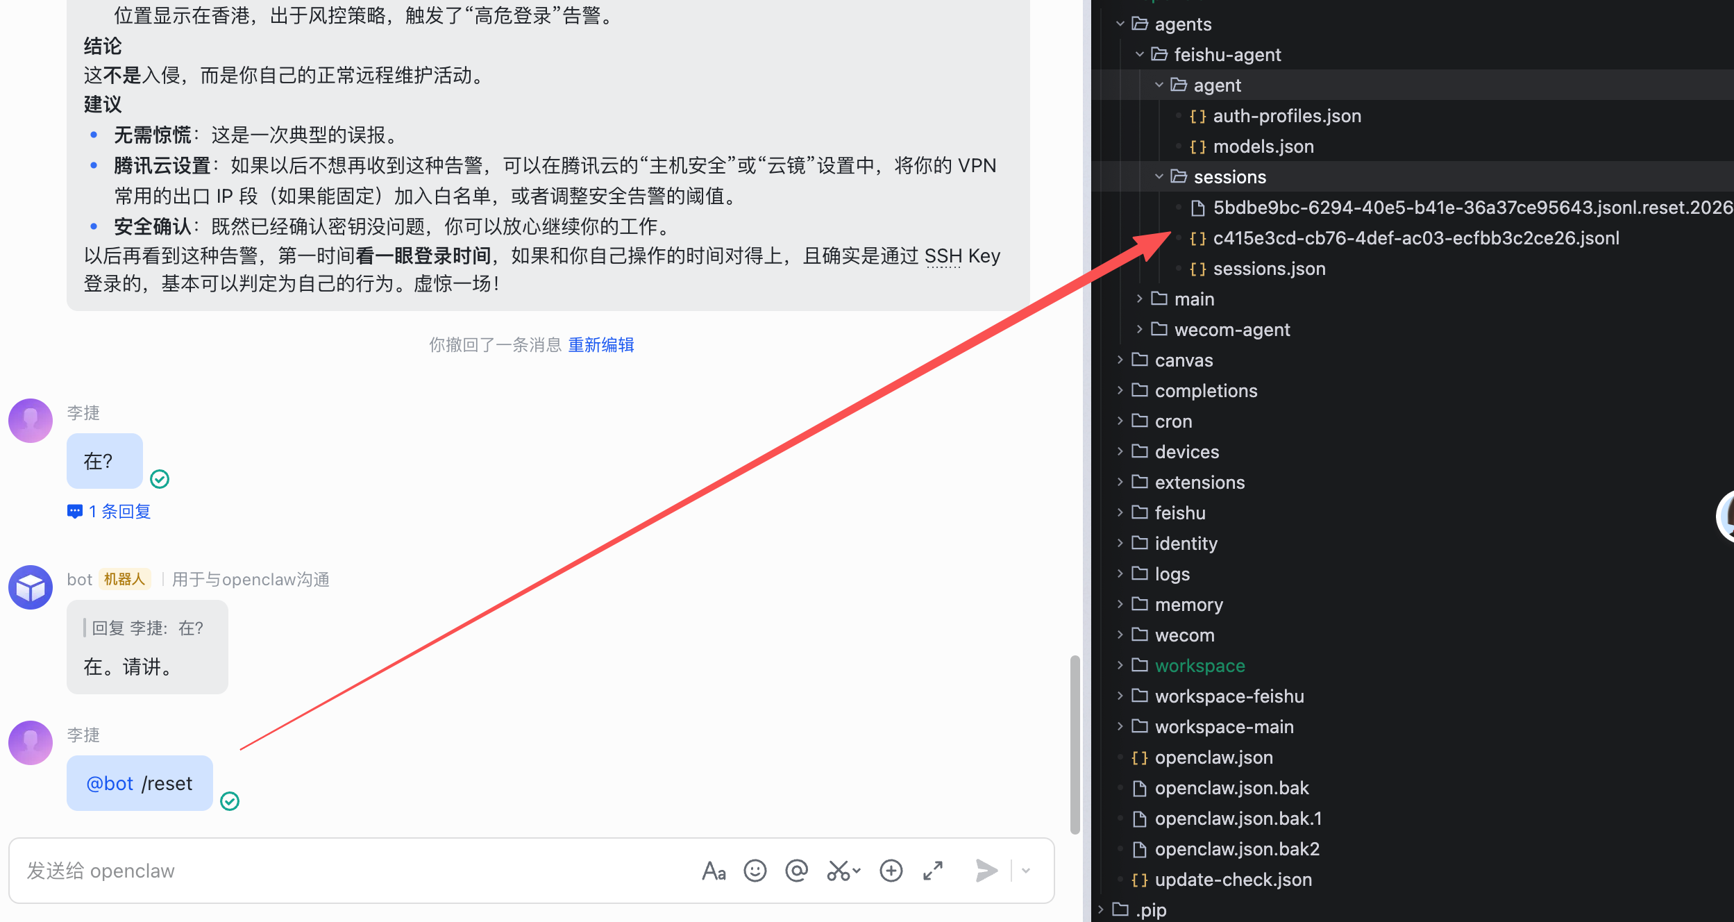Collapse the feishu-agent folder
The image size is (1734, 922).
pos(1140,55)
